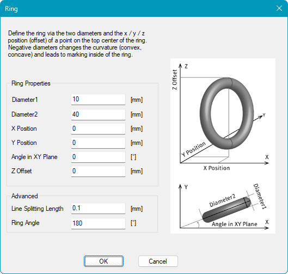
Task: Click the Ring title in title bar
Action: point(11,9)
